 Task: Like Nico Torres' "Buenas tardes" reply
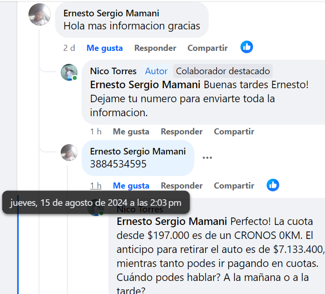tap(131, 132)
